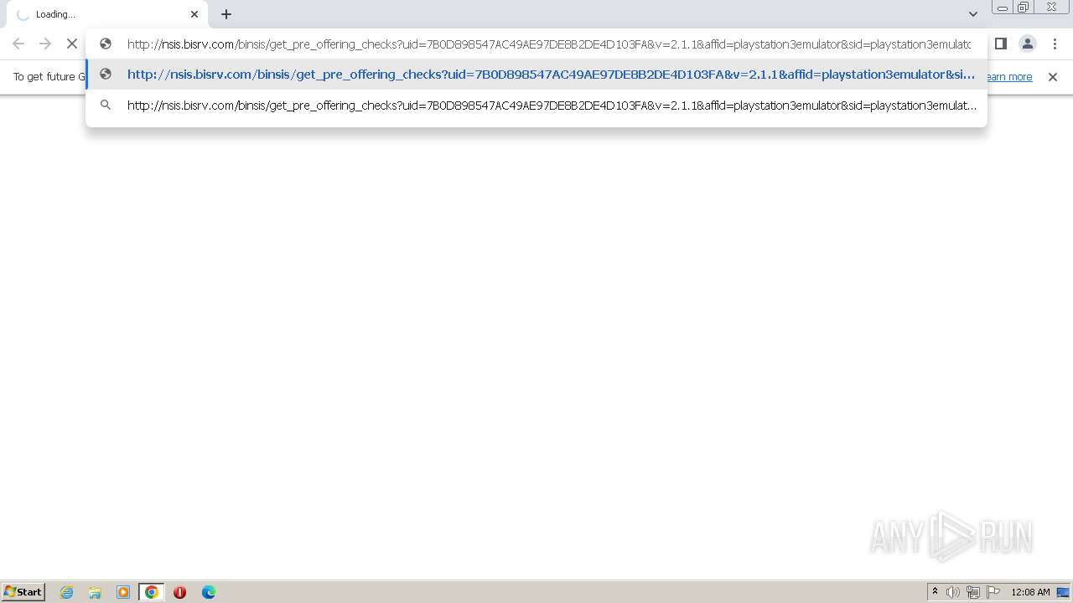Viewport: 1073px width, 603px height.
Task: Go forward to next page
Action: [x=45, y=44]
